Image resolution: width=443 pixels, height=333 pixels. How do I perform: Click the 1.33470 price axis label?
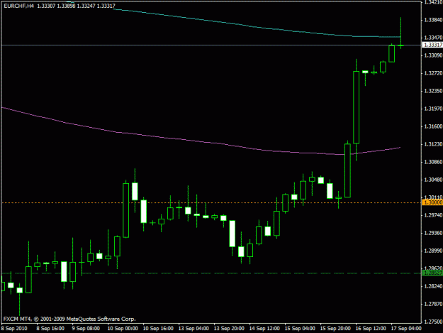(433, 38)
